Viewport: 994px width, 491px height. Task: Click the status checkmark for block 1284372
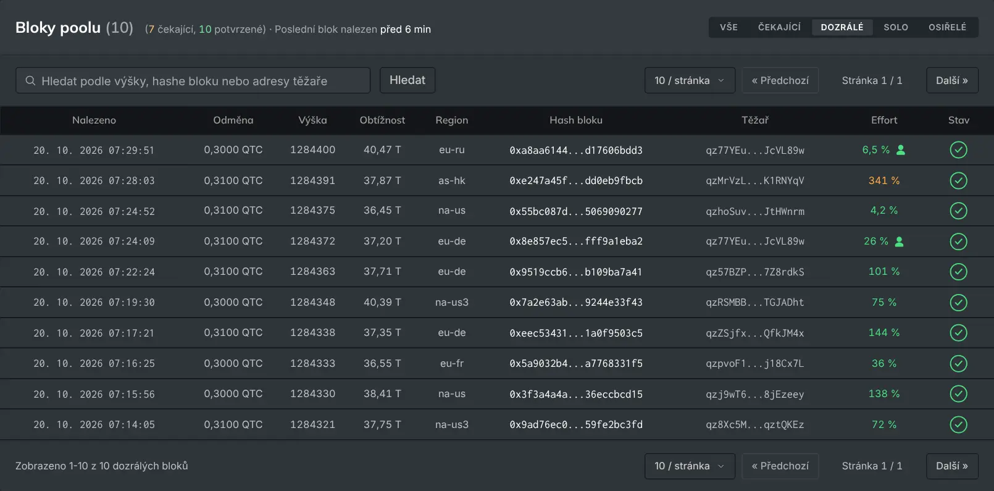tap(958, 241)
